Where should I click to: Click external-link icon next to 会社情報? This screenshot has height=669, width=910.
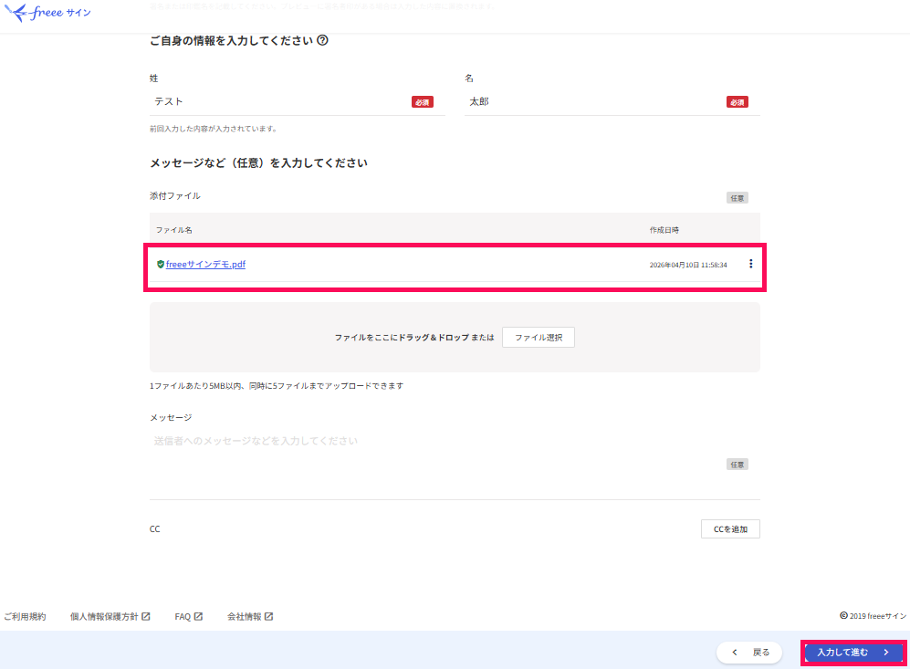[268, 616]
